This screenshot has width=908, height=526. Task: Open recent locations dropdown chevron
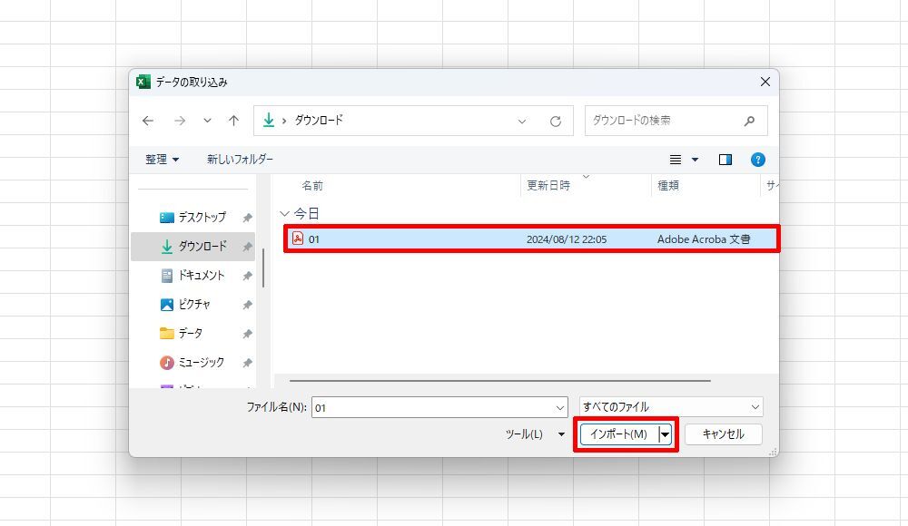point(207,121)
